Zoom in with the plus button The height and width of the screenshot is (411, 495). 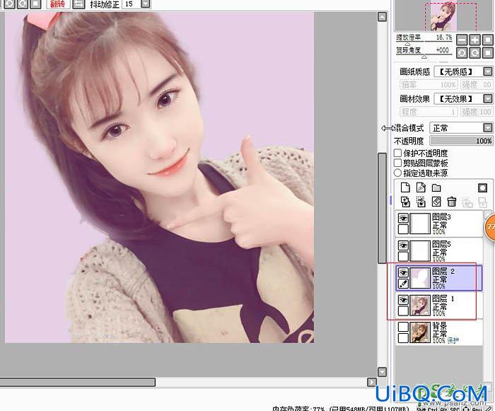[x=474, y=40]
